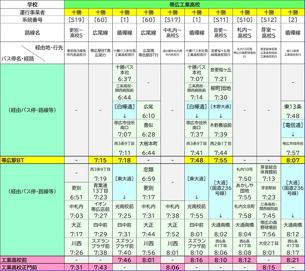Click the 札内10号 7:50 cell
Image resolution: width=305 pixels, height=271 pixels.
click(x=245, y=173)
